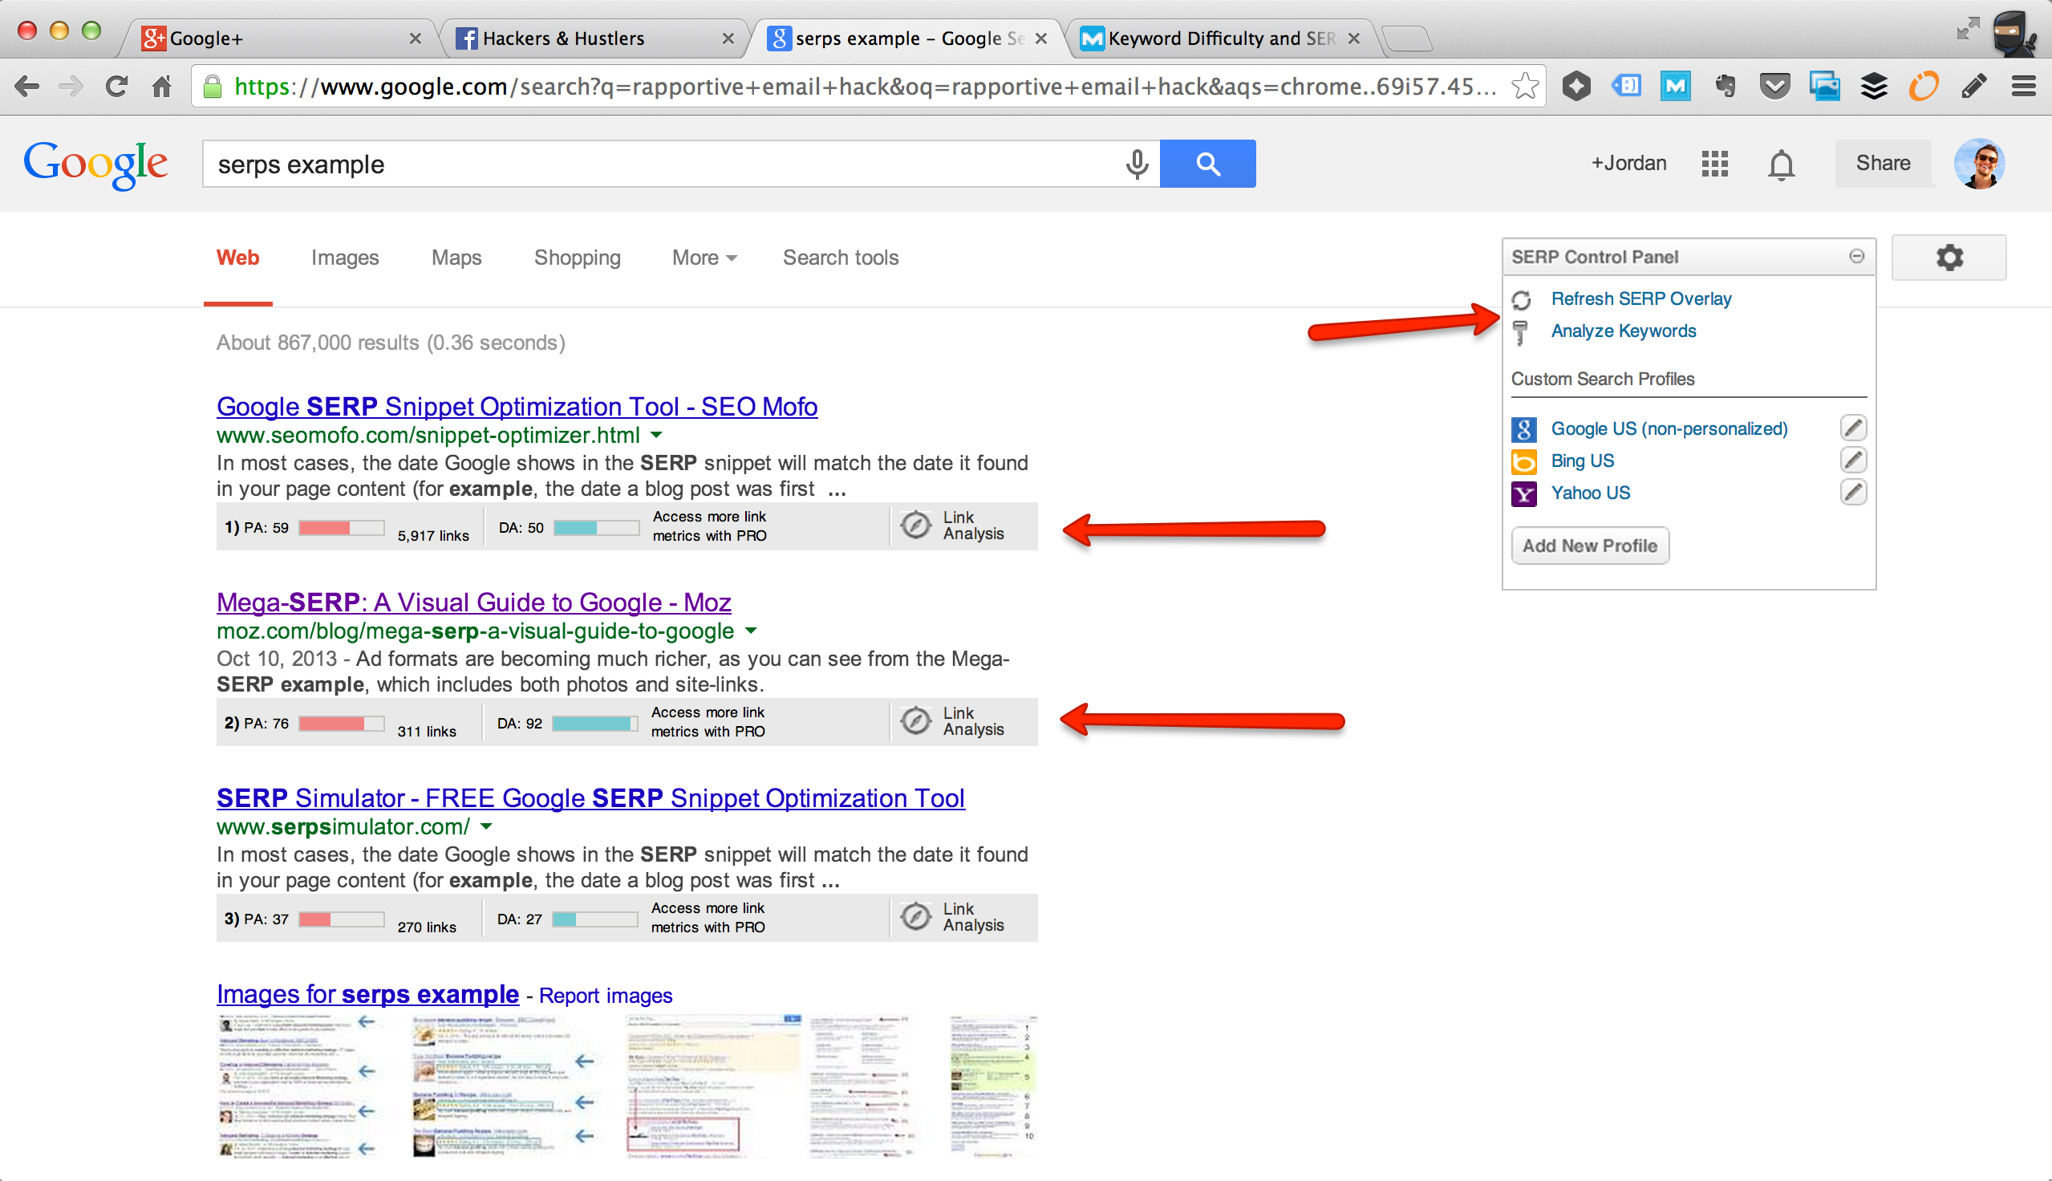Viewport: 2052px width, 1181px height.
Task: Click the MozBar extension icon
Action: 1675,86
